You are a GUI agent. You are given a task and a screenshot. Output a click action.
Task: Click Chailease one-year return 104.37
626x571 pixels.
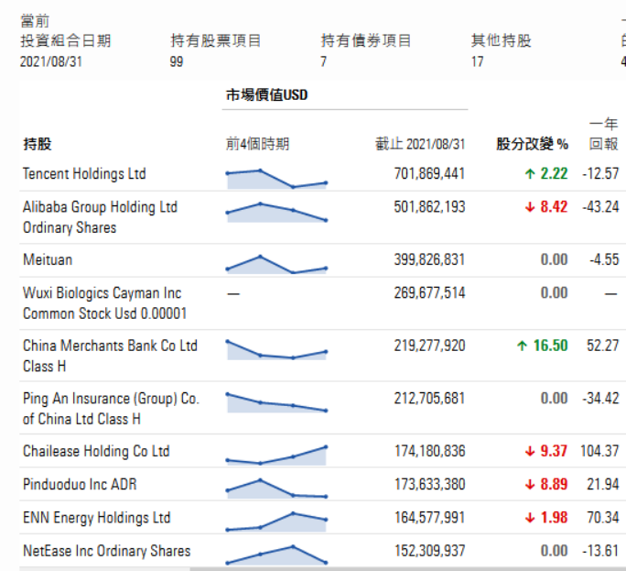(599, 452)
